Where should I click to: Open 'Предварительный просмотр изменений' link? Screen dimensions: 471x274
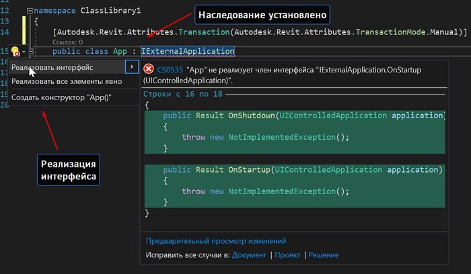(x=216, y=241)
